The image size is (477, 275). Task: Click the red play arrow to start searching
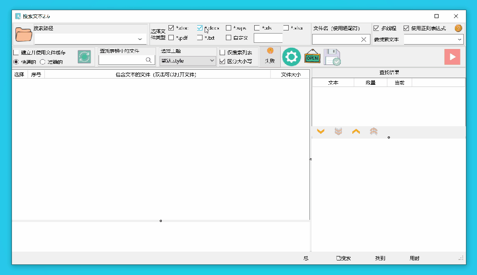[452, 57]
